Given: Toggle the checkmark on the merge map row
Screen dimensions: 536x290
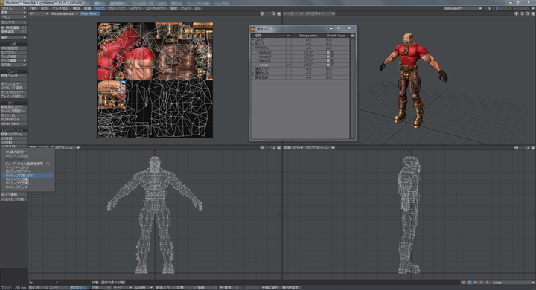Looking at the screenshot, I should [x=289, y=65].
